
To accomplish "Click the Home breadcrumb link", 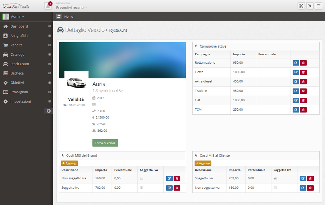I will pyautogui.click(x=68, y=17).
